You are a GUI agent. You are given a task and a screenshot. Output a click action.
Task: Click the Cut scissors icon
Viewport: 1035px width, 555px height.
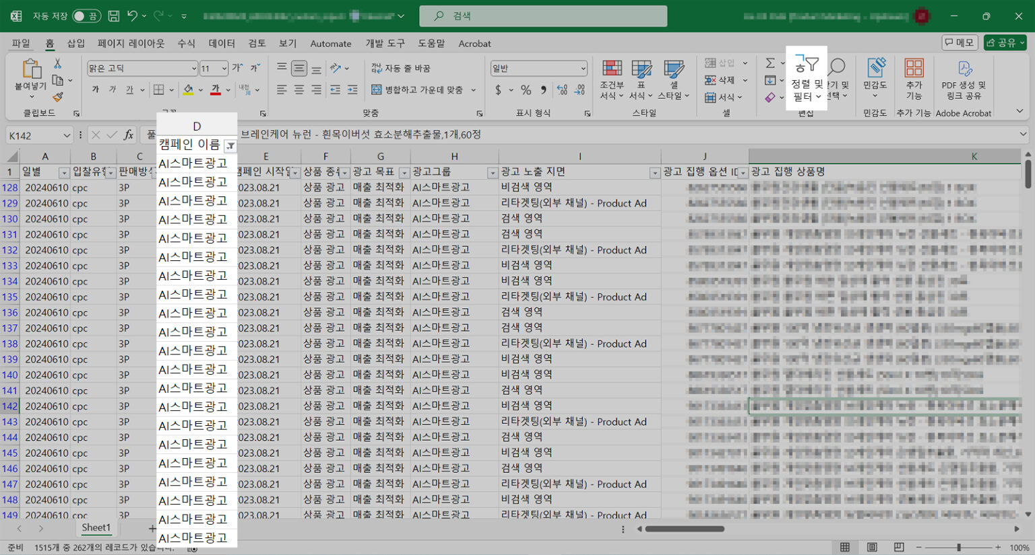click(x=57, y=64)
